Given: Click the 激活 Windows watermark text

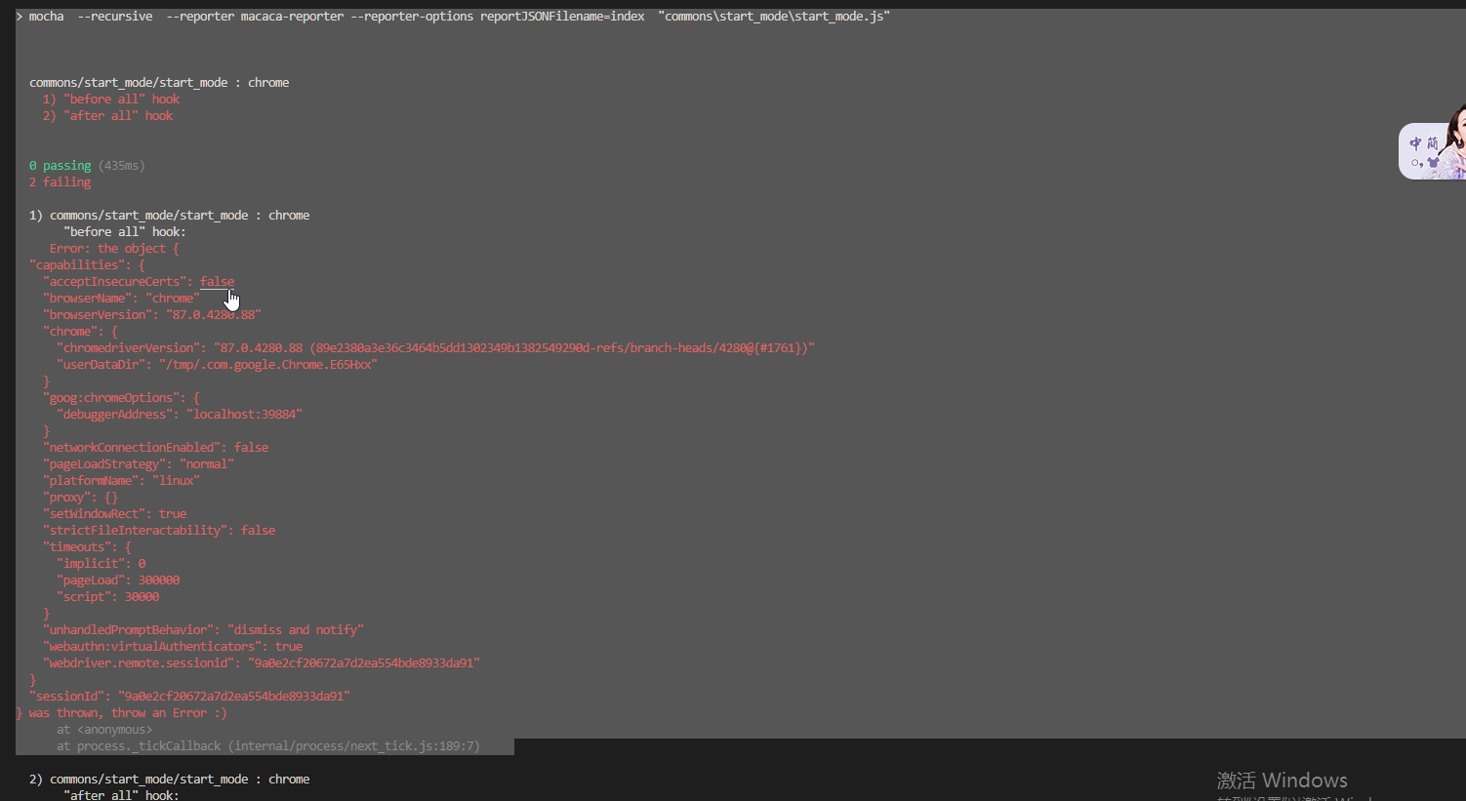Looking at the screenshot, I should (x=1282, y=780).
